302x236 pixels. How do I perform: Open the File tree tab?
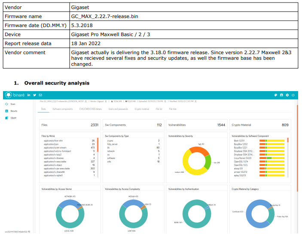[x=173, y=109]
